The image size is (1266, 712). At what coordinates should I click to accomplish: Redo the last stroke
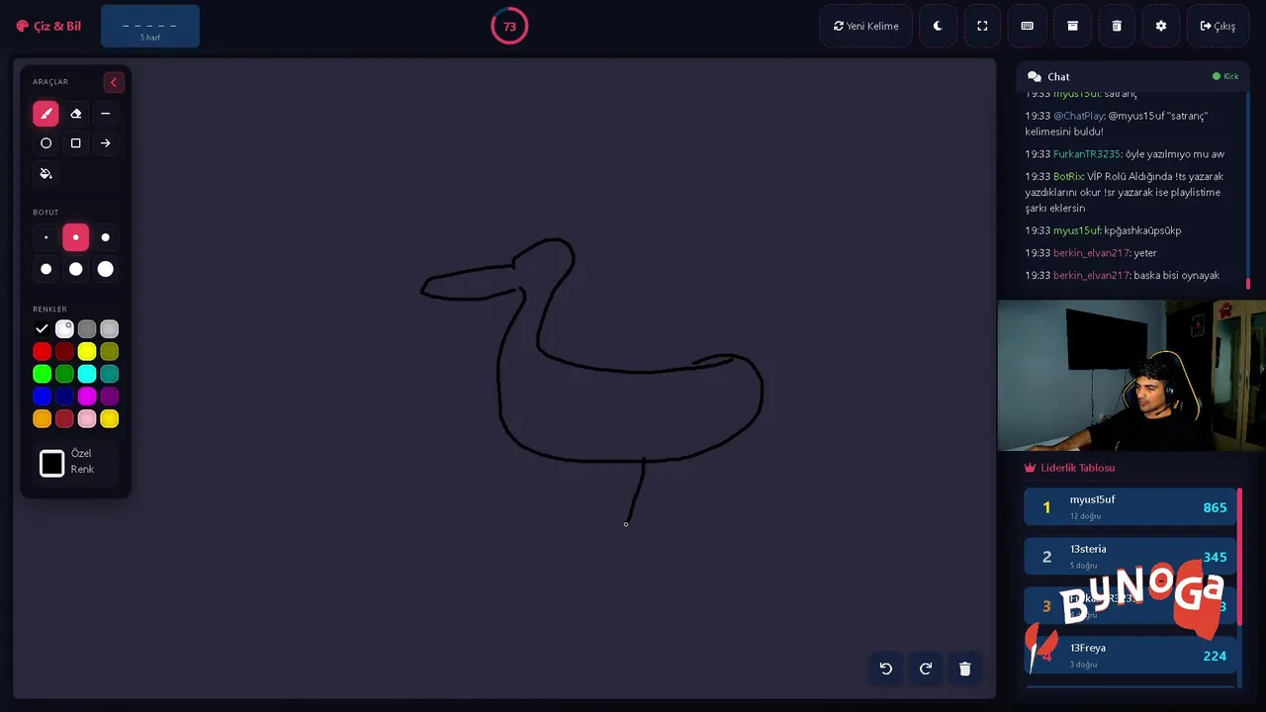pyautogui.click(x=926, y=668)
